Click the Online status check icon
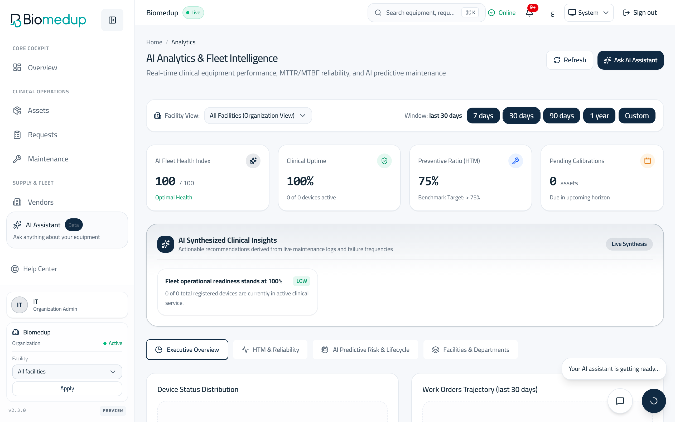 click(x=491, y=13)
